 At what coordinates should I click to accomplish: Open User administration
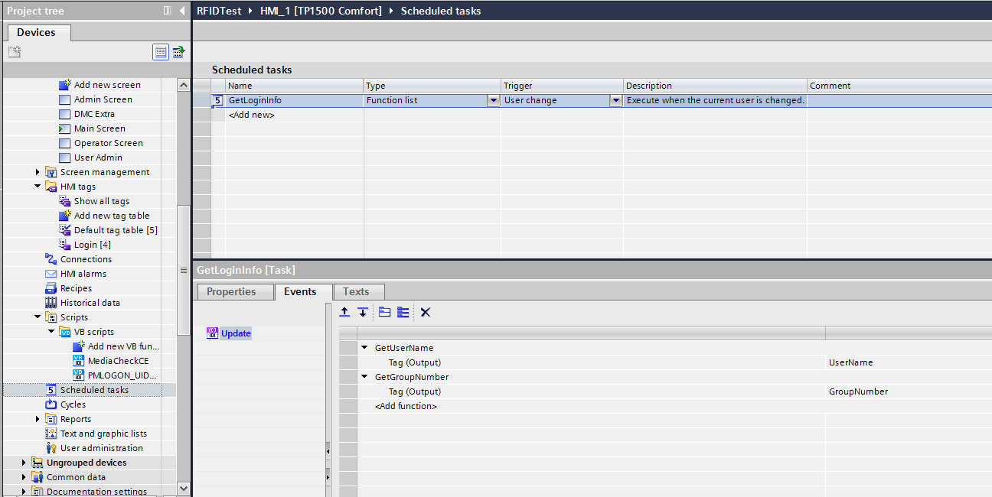tap(102, 448)
